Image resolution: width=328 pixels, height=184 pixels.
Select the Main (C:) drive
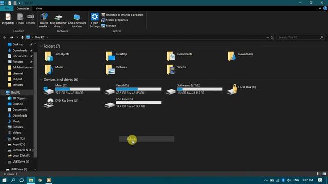pyautogui.click(x=72, y=89)
